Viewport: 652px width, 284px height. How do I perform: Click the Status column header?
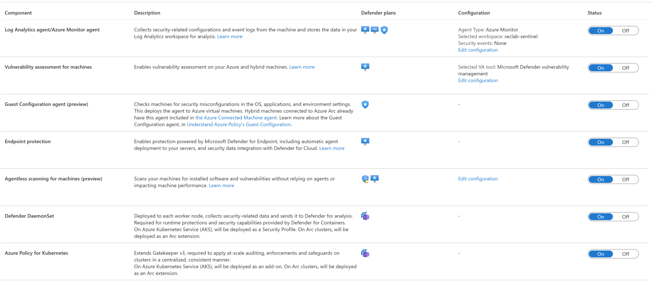[x=594, y=13]
